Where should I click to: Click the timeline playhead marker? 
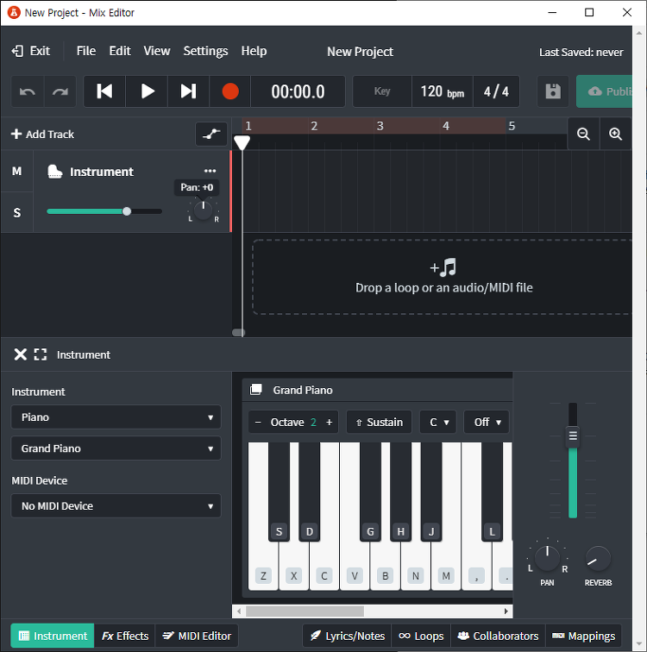[x=242, y=142]
